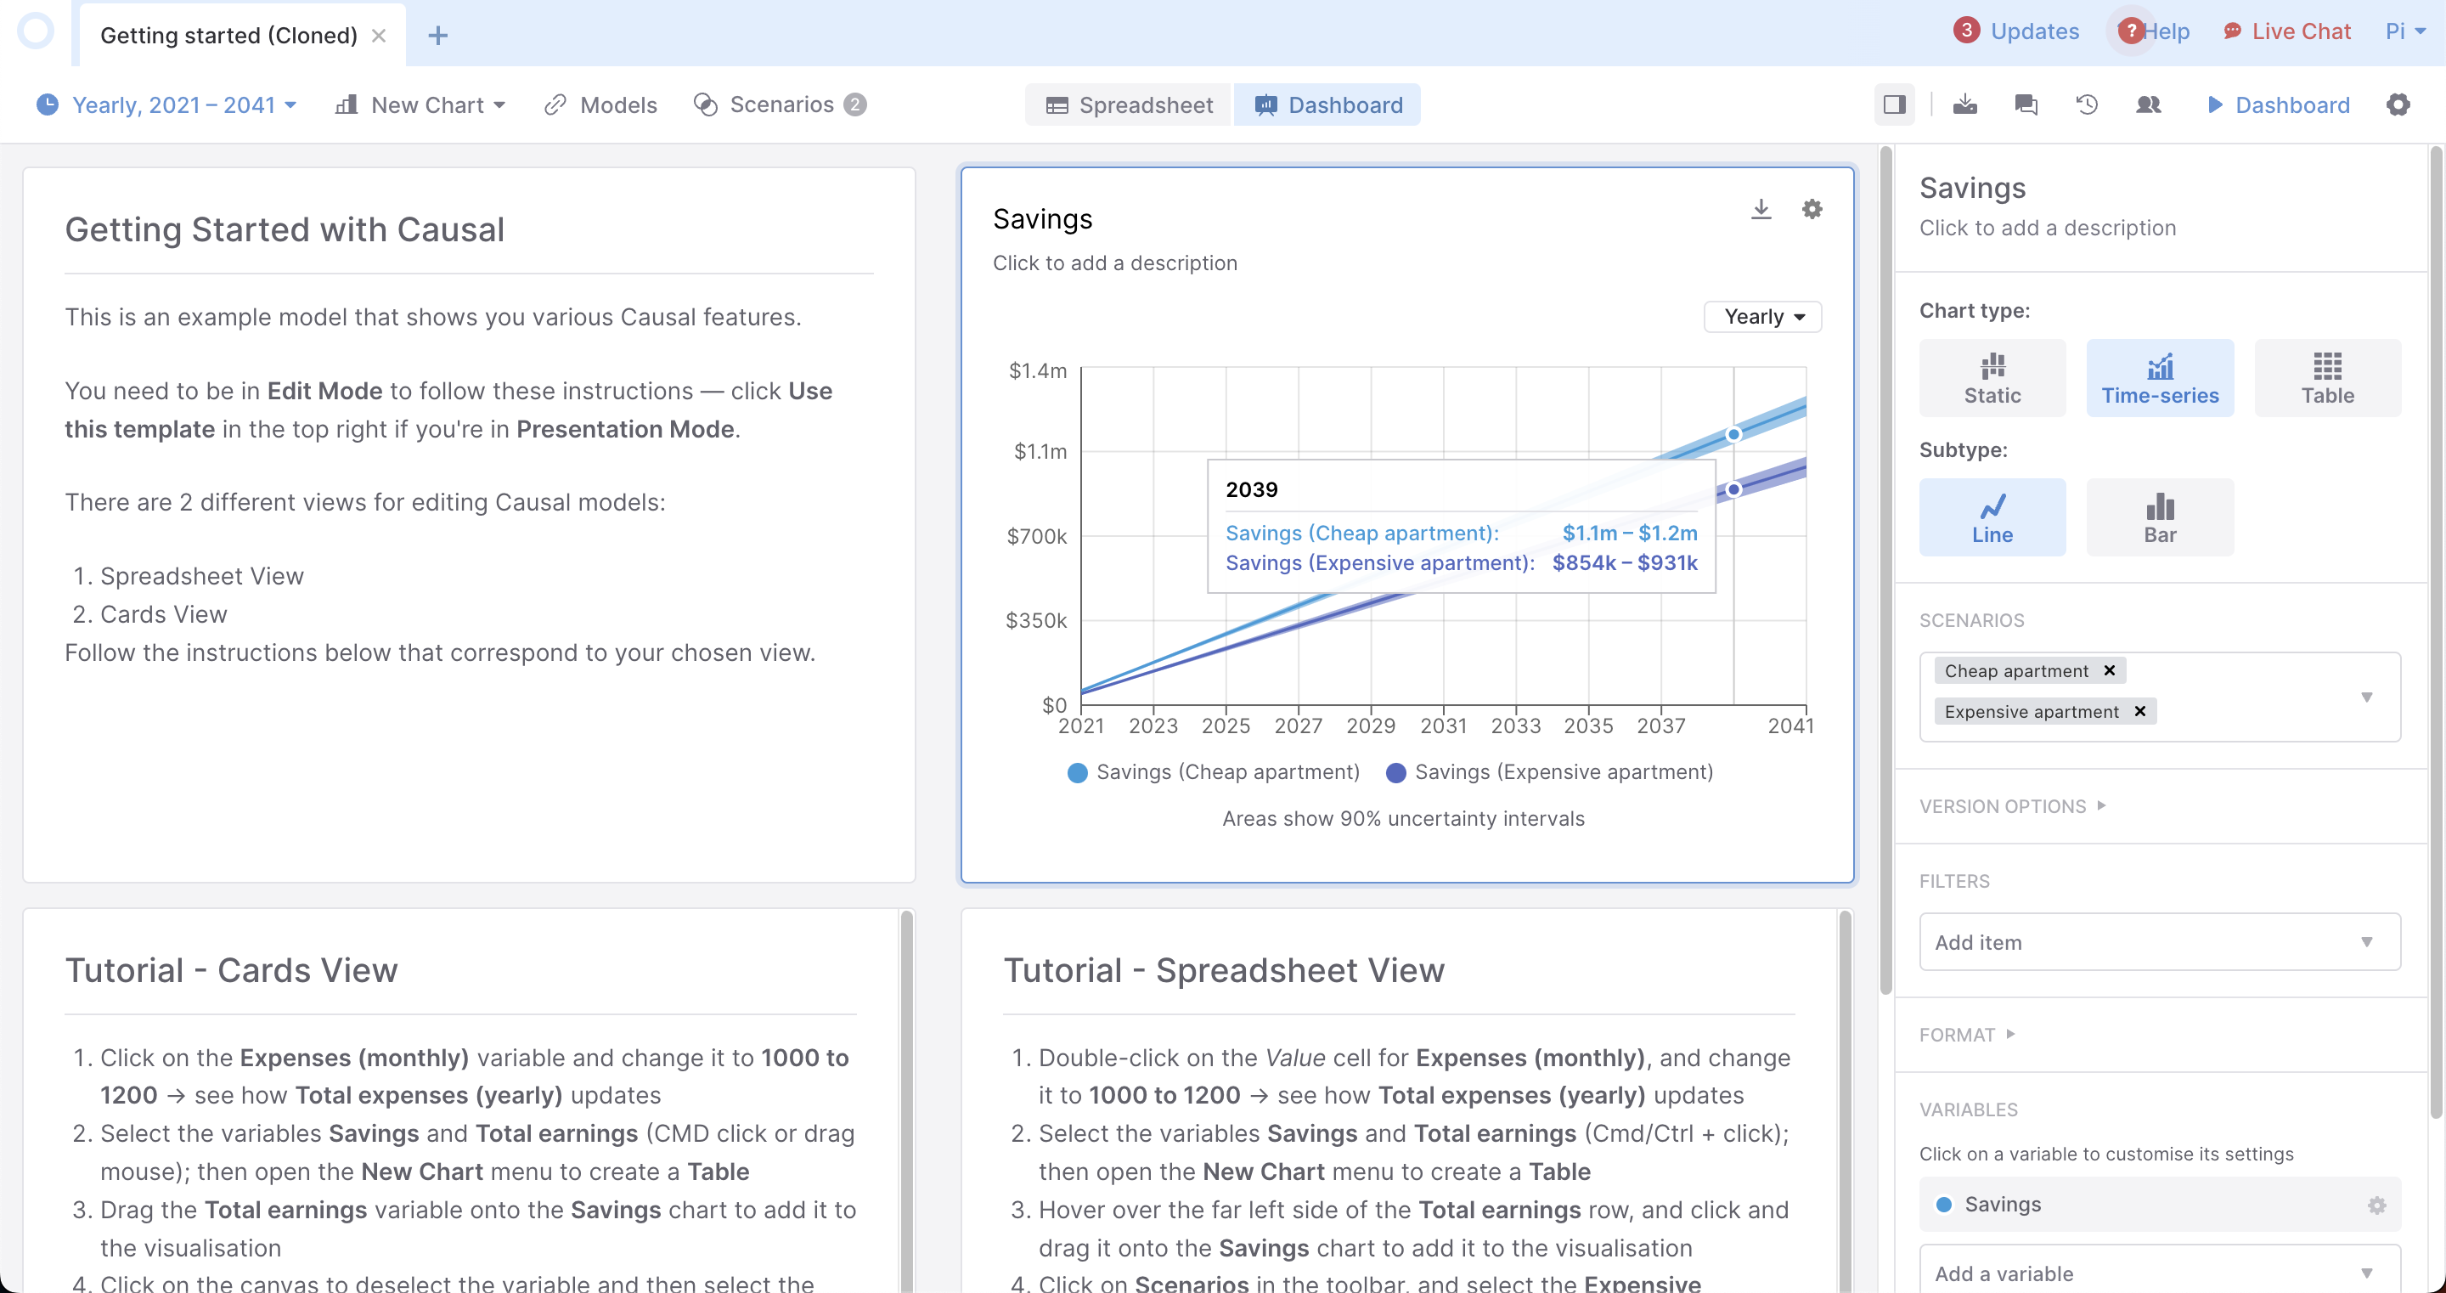Expand the FORMAT section
This screenshot has height=1293, width=2446.
point(1966,1035)
